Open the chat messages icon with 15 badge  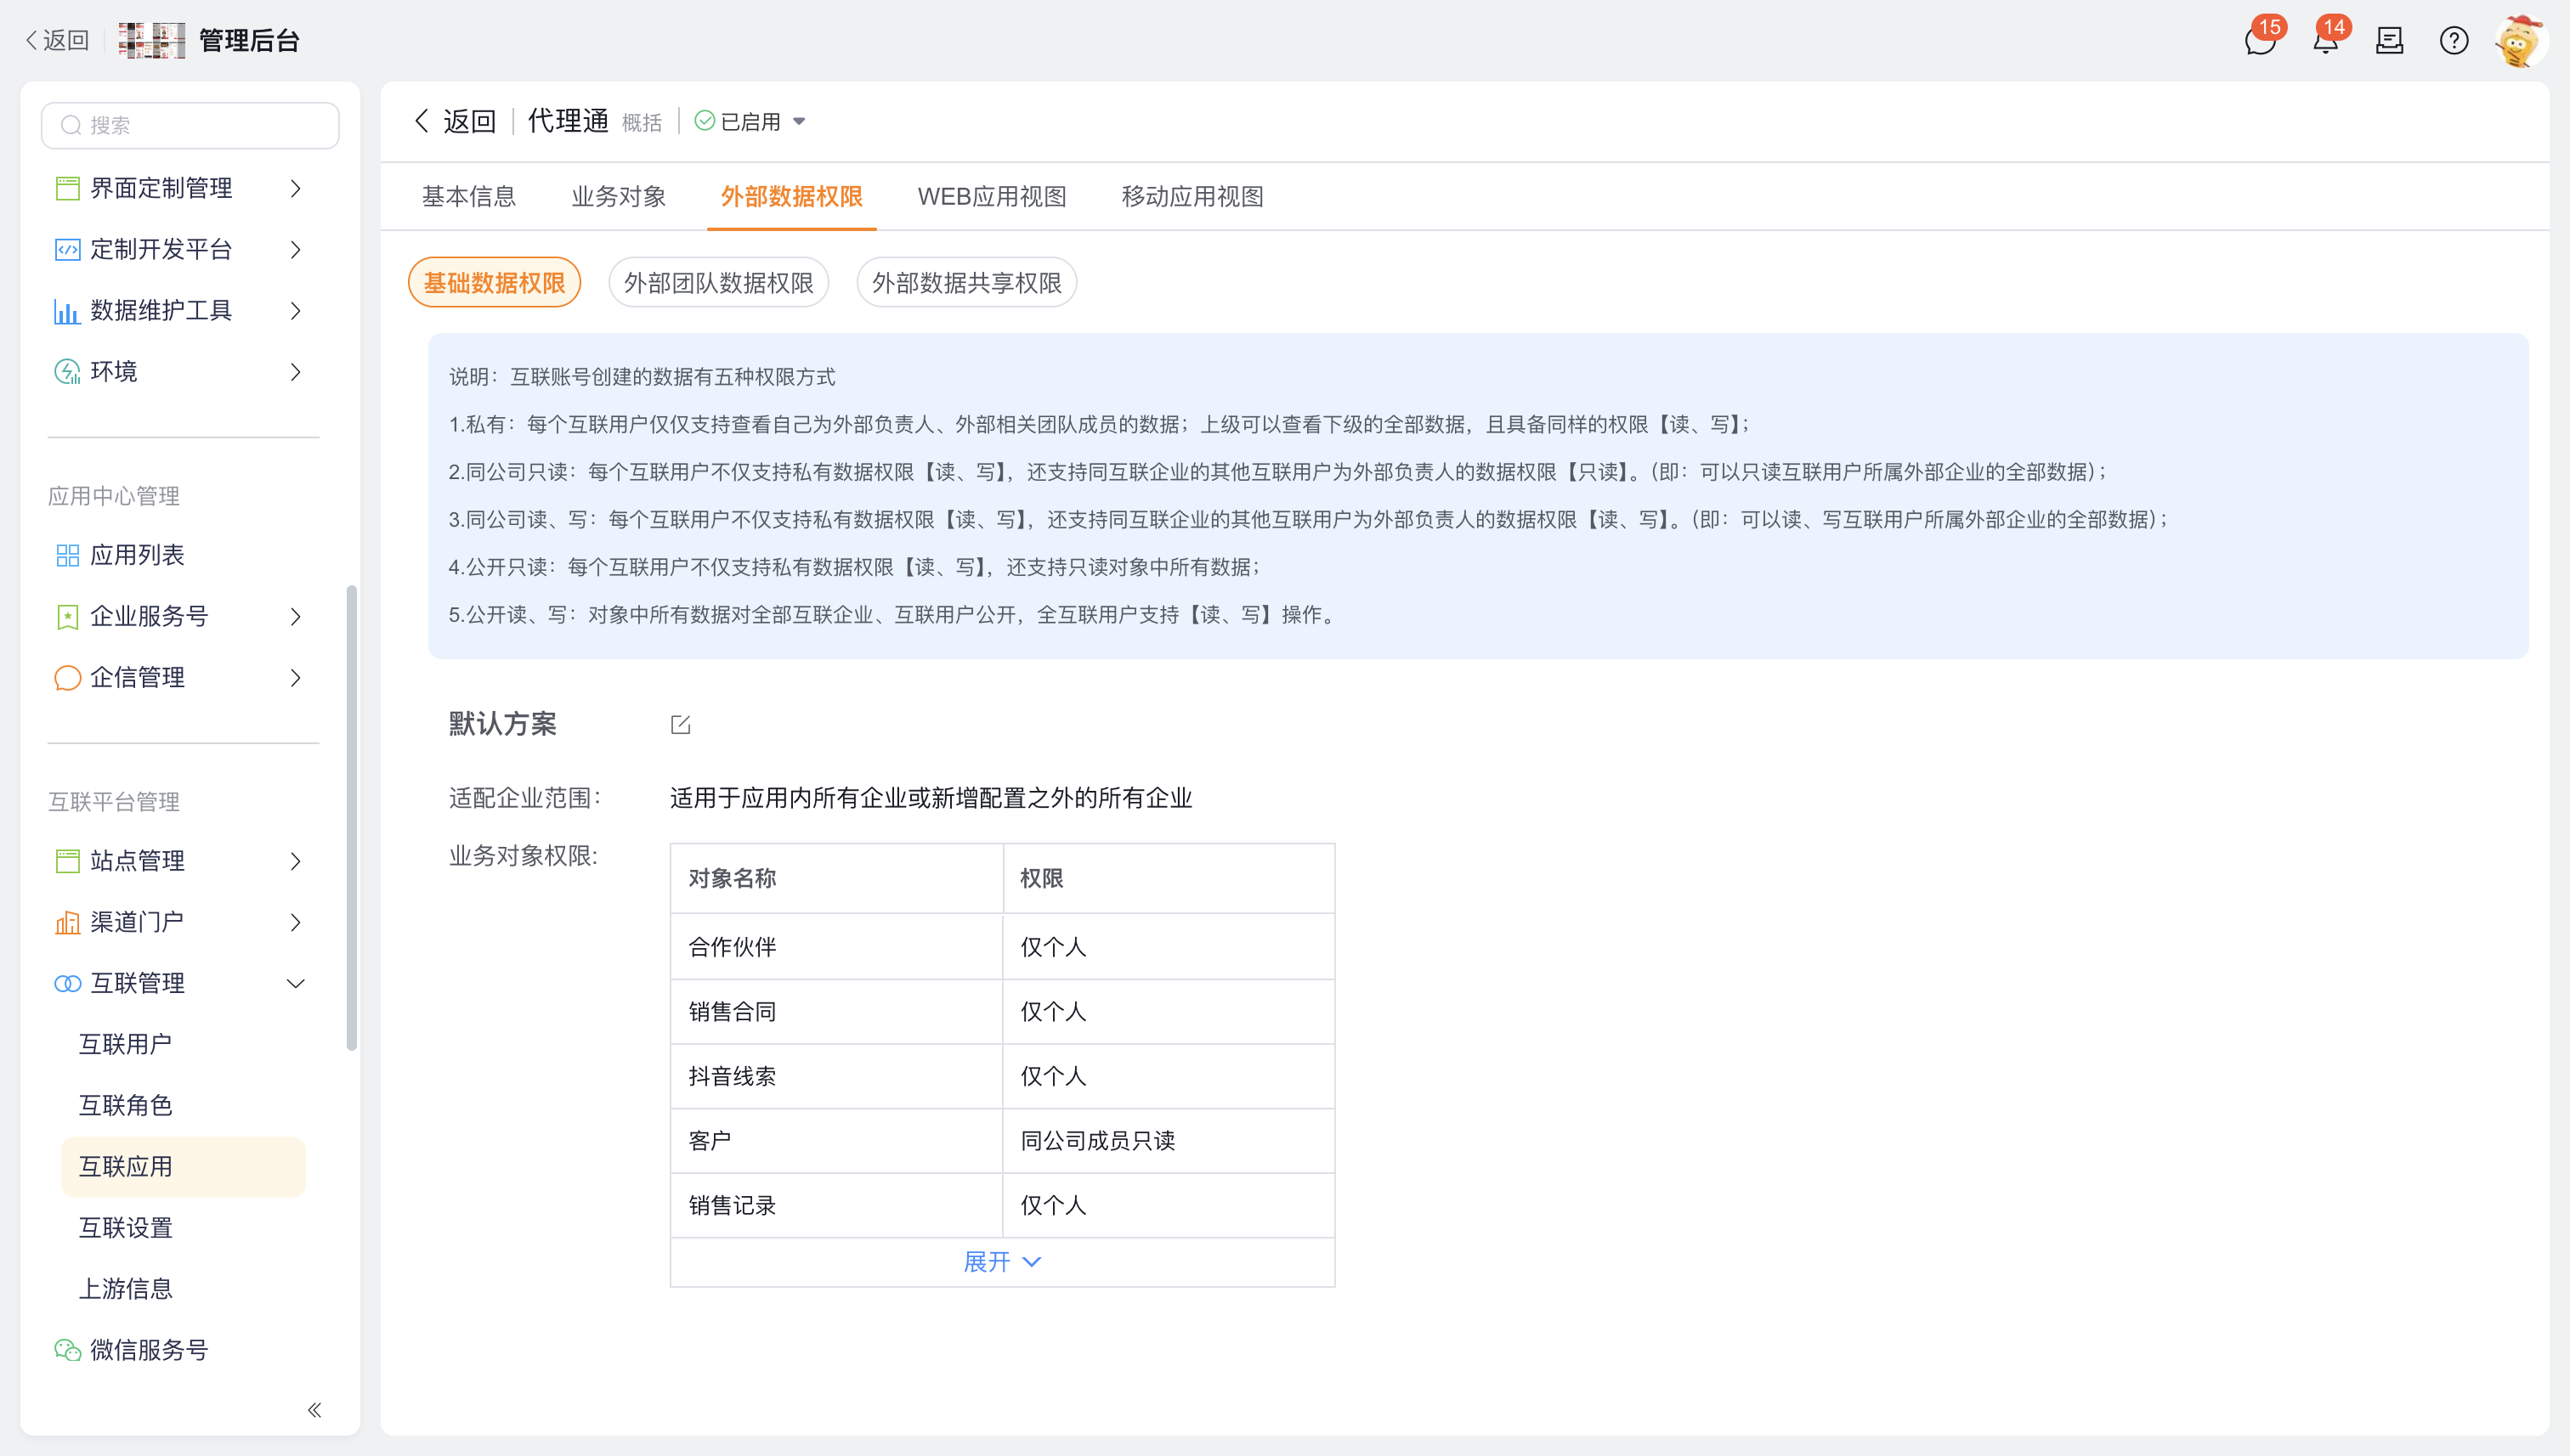coord(2259,41)
